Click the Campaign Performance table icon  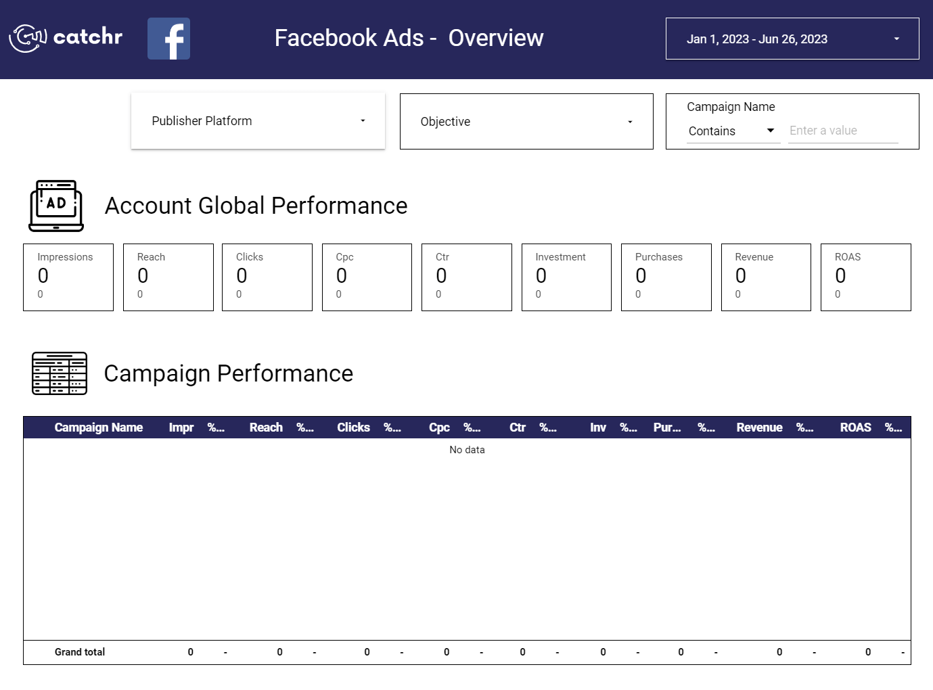pos(60,373)
